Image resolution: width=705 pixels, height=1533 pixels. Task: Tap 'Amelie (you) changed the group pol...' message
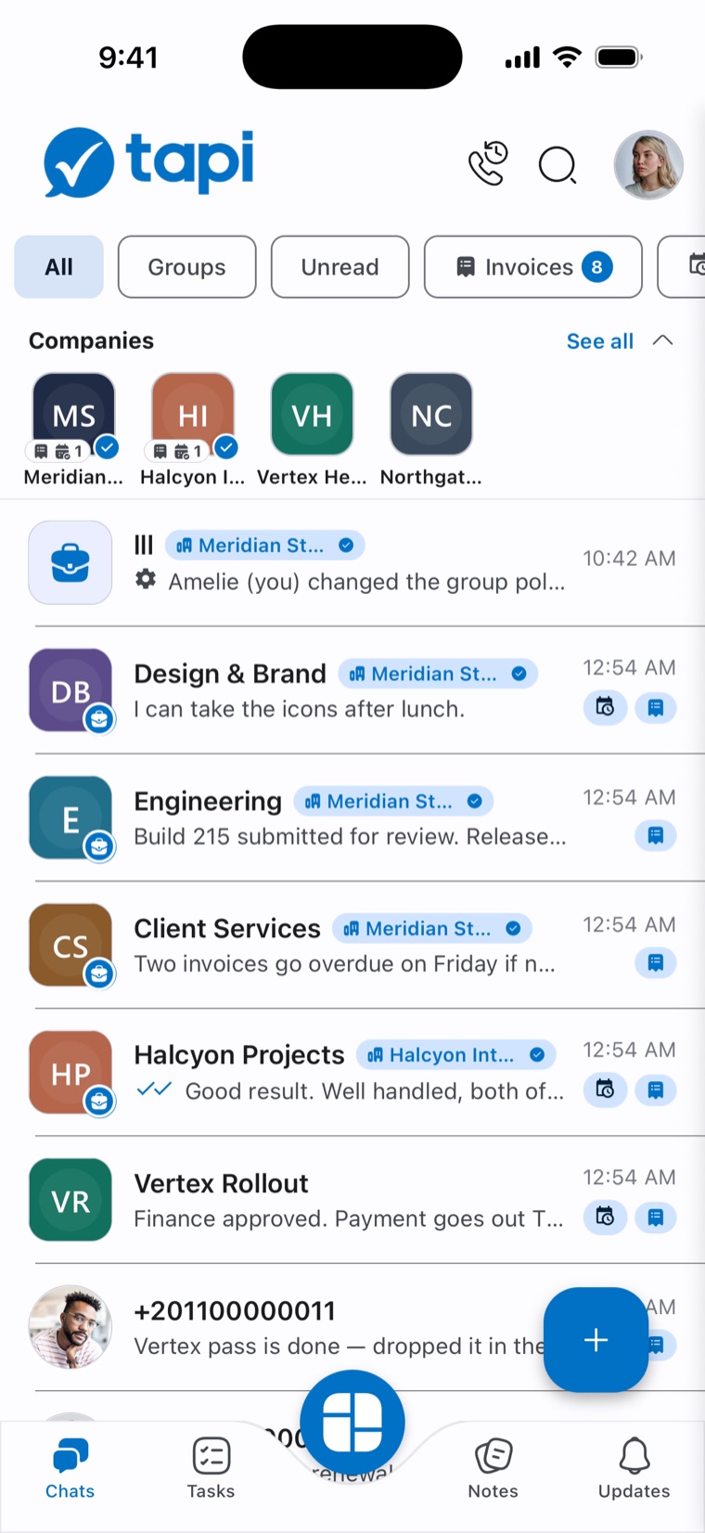pyautogui.click(x=366, y=582)
